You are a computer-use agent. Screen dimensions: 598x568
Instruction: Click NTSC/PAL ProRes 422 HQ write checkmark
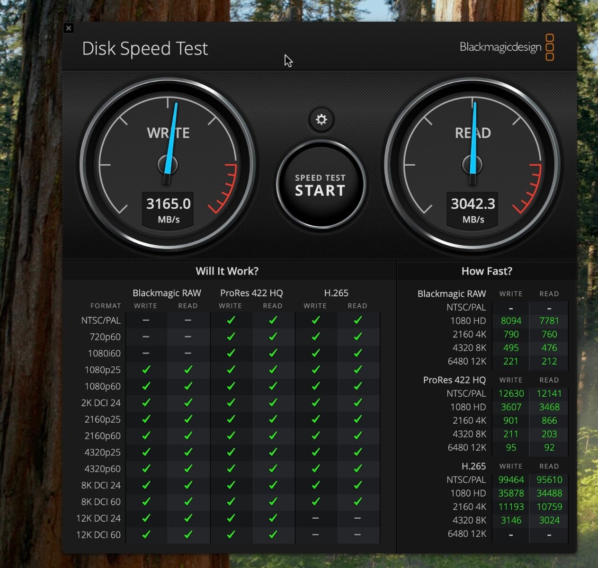[x=231, y=320]
